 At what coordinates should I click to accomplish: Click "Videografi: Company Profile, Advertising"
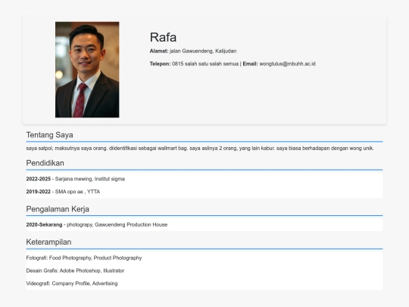tap(72, 284)
